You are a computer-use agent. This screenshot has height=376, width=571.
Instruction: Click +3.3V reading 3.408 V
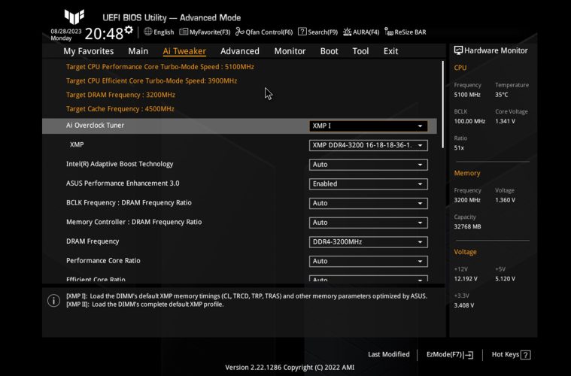[x=464, y=305]
